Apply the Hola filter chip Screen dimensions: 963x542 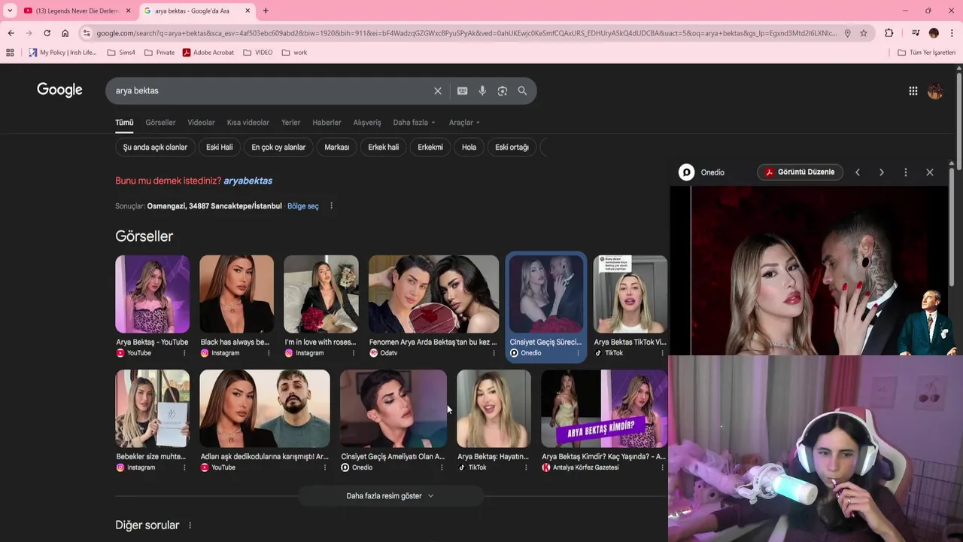[x=469, y=148]
